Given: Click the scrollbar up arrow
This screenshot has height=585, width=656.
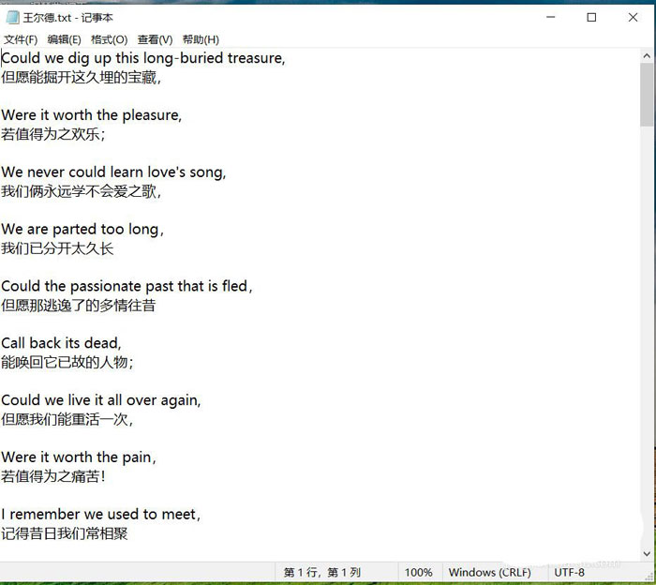Looking at the screenshot, I should [x=647, y=56].
